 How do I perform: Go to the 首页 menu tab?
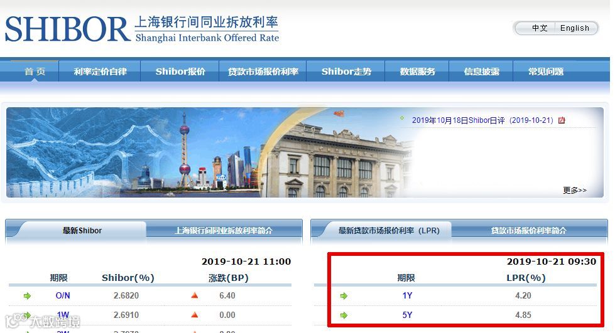pos(35,71)
